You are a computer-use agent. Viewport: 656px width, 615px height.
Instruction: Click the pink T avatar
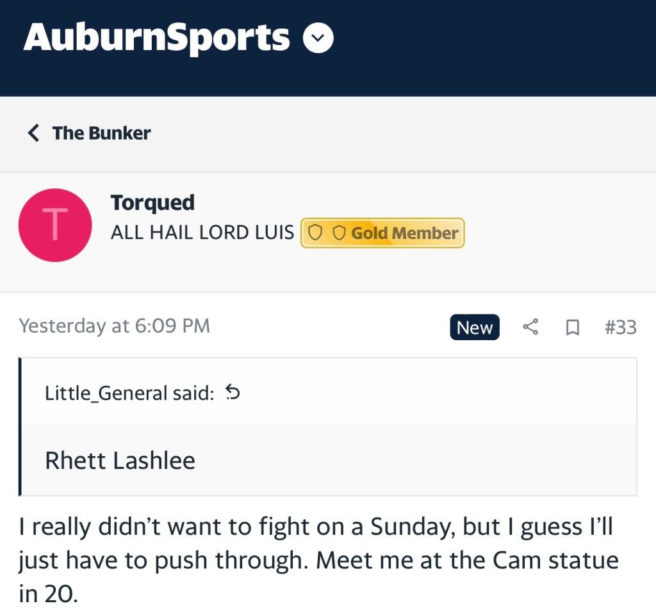tap(55, 225)
